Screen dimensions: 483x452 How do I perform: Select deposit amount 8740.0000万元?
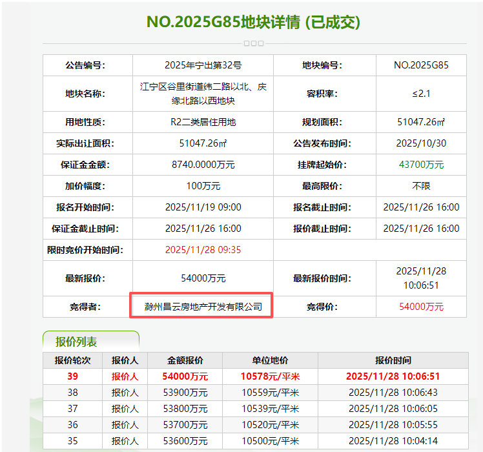coord(203,165)
